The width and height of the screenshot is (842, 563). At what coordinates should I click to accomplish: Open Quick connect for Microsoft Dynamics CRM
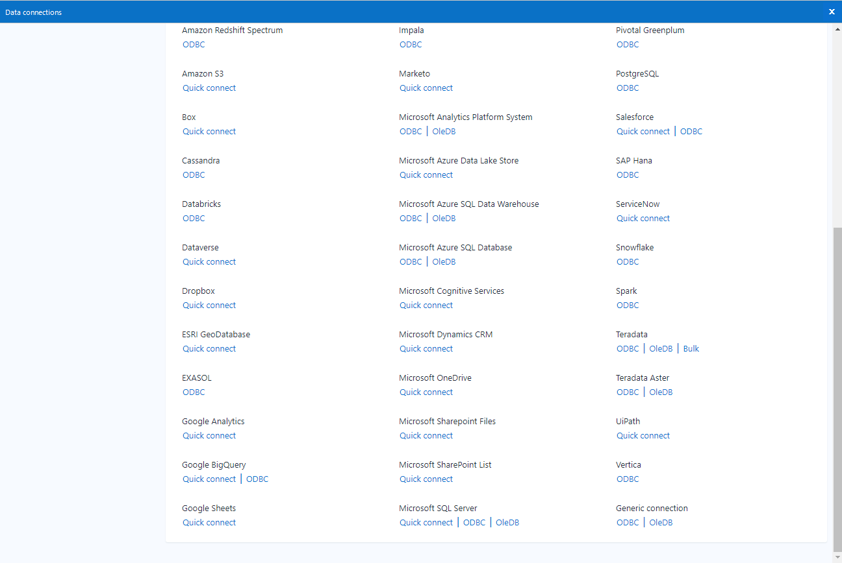pos(426,348)
